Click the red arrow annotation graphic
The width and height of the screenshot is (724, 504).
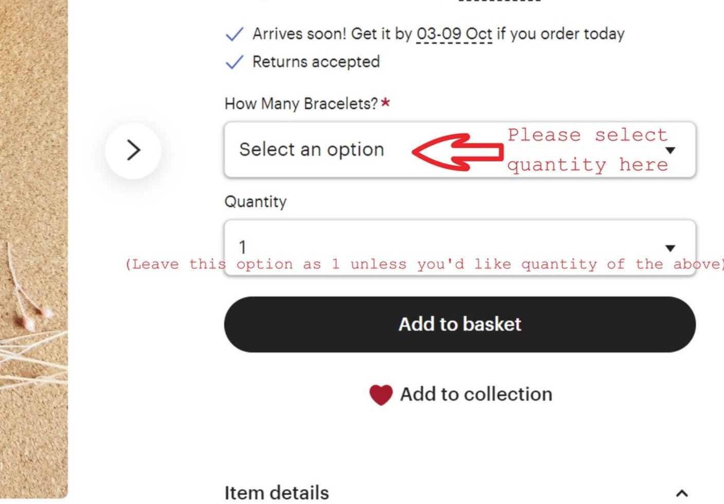457,151
